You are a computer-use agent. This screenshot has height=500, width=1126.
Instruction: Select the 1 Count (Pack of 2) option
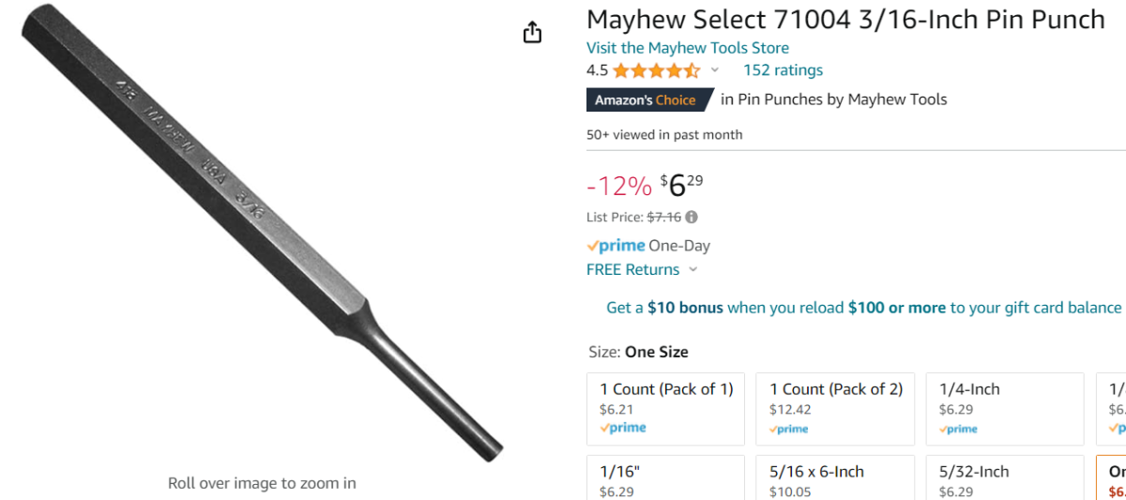(835, 408)
